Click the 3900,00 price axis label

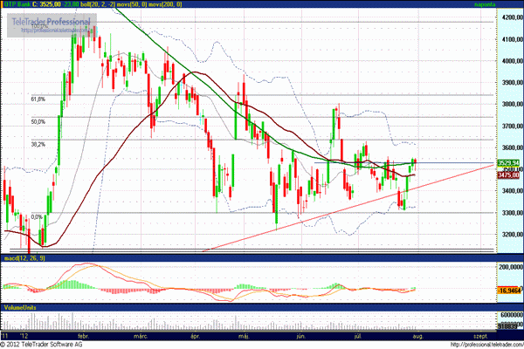[x=513, y=83]
